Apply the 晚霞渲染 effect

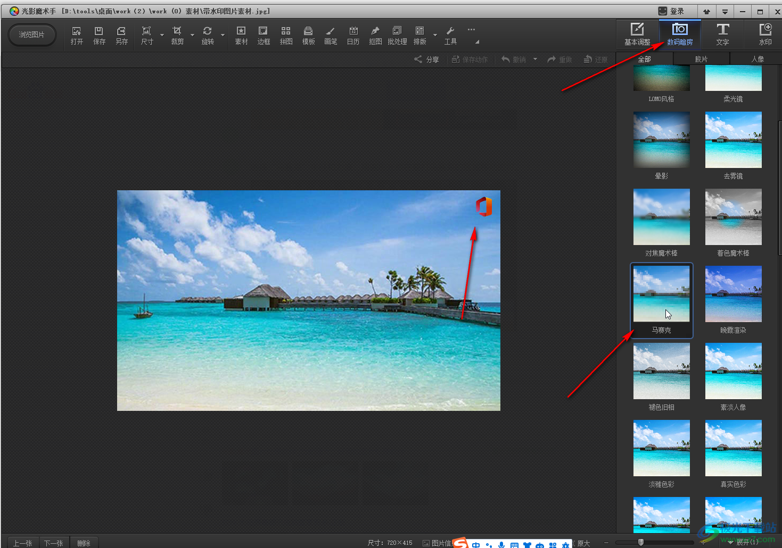[x=733, y=294]
